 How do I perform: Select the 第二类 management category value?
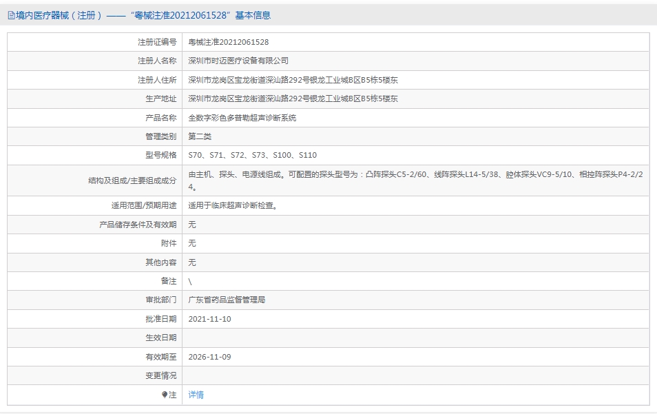coord(200,136)
